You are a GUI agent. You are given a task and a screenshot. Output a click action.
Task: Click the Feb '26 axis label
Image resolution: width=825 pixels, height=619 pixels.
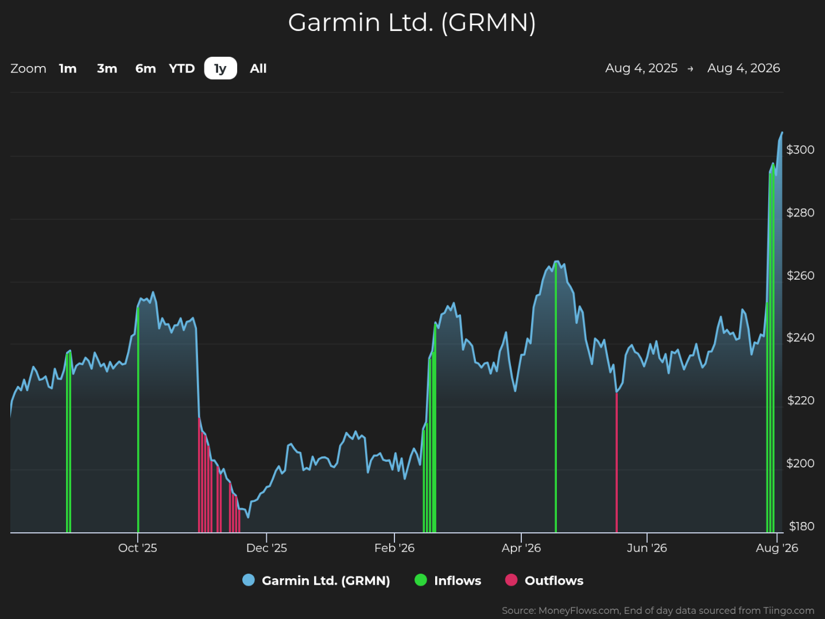point(394,548)
